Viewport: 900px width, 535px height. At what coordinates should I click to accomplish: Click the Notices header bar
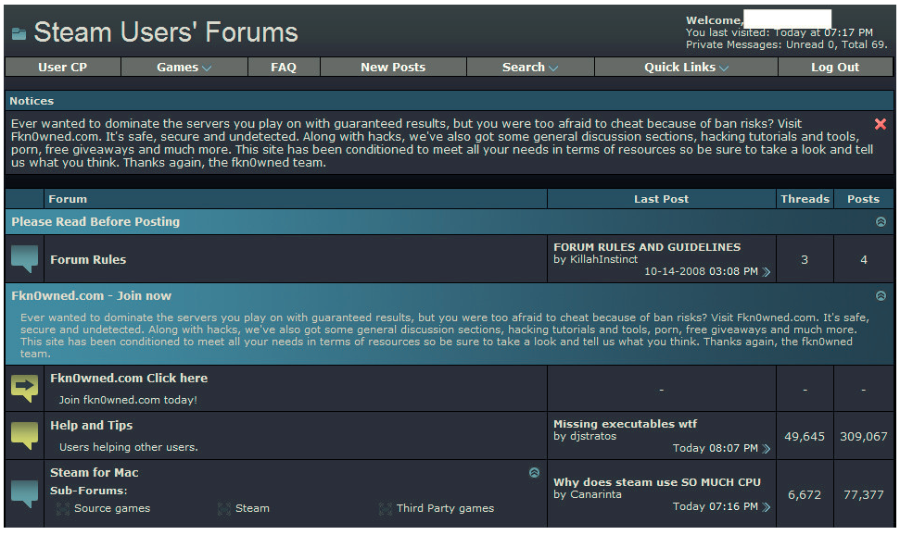point(450,101)
